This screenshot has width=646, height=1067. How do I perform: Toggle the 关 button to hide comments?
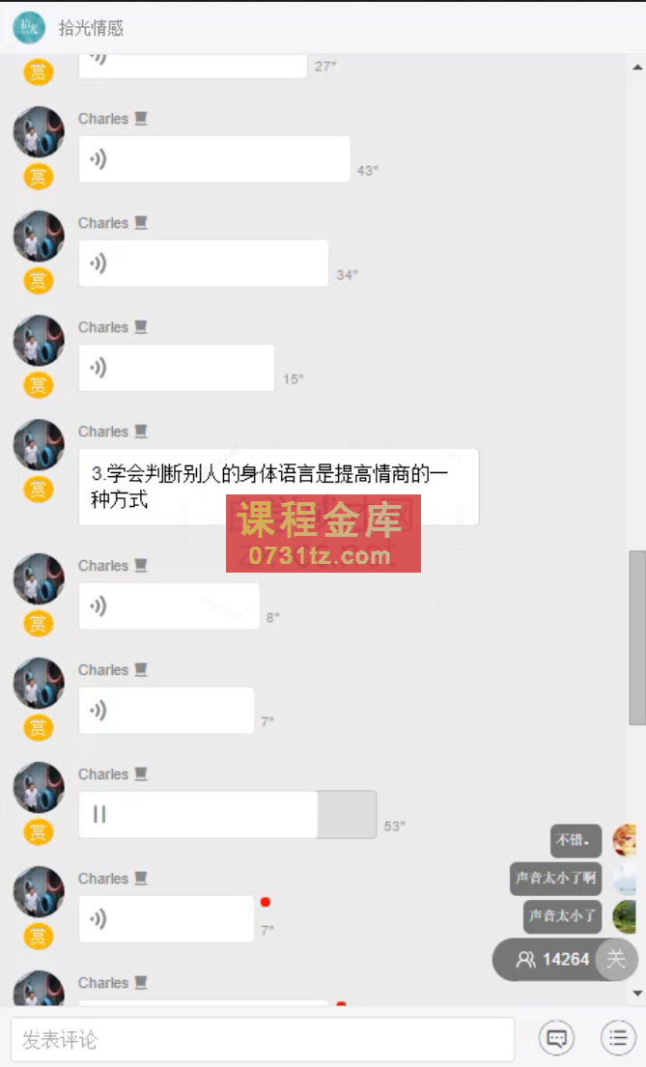(615, 959)
